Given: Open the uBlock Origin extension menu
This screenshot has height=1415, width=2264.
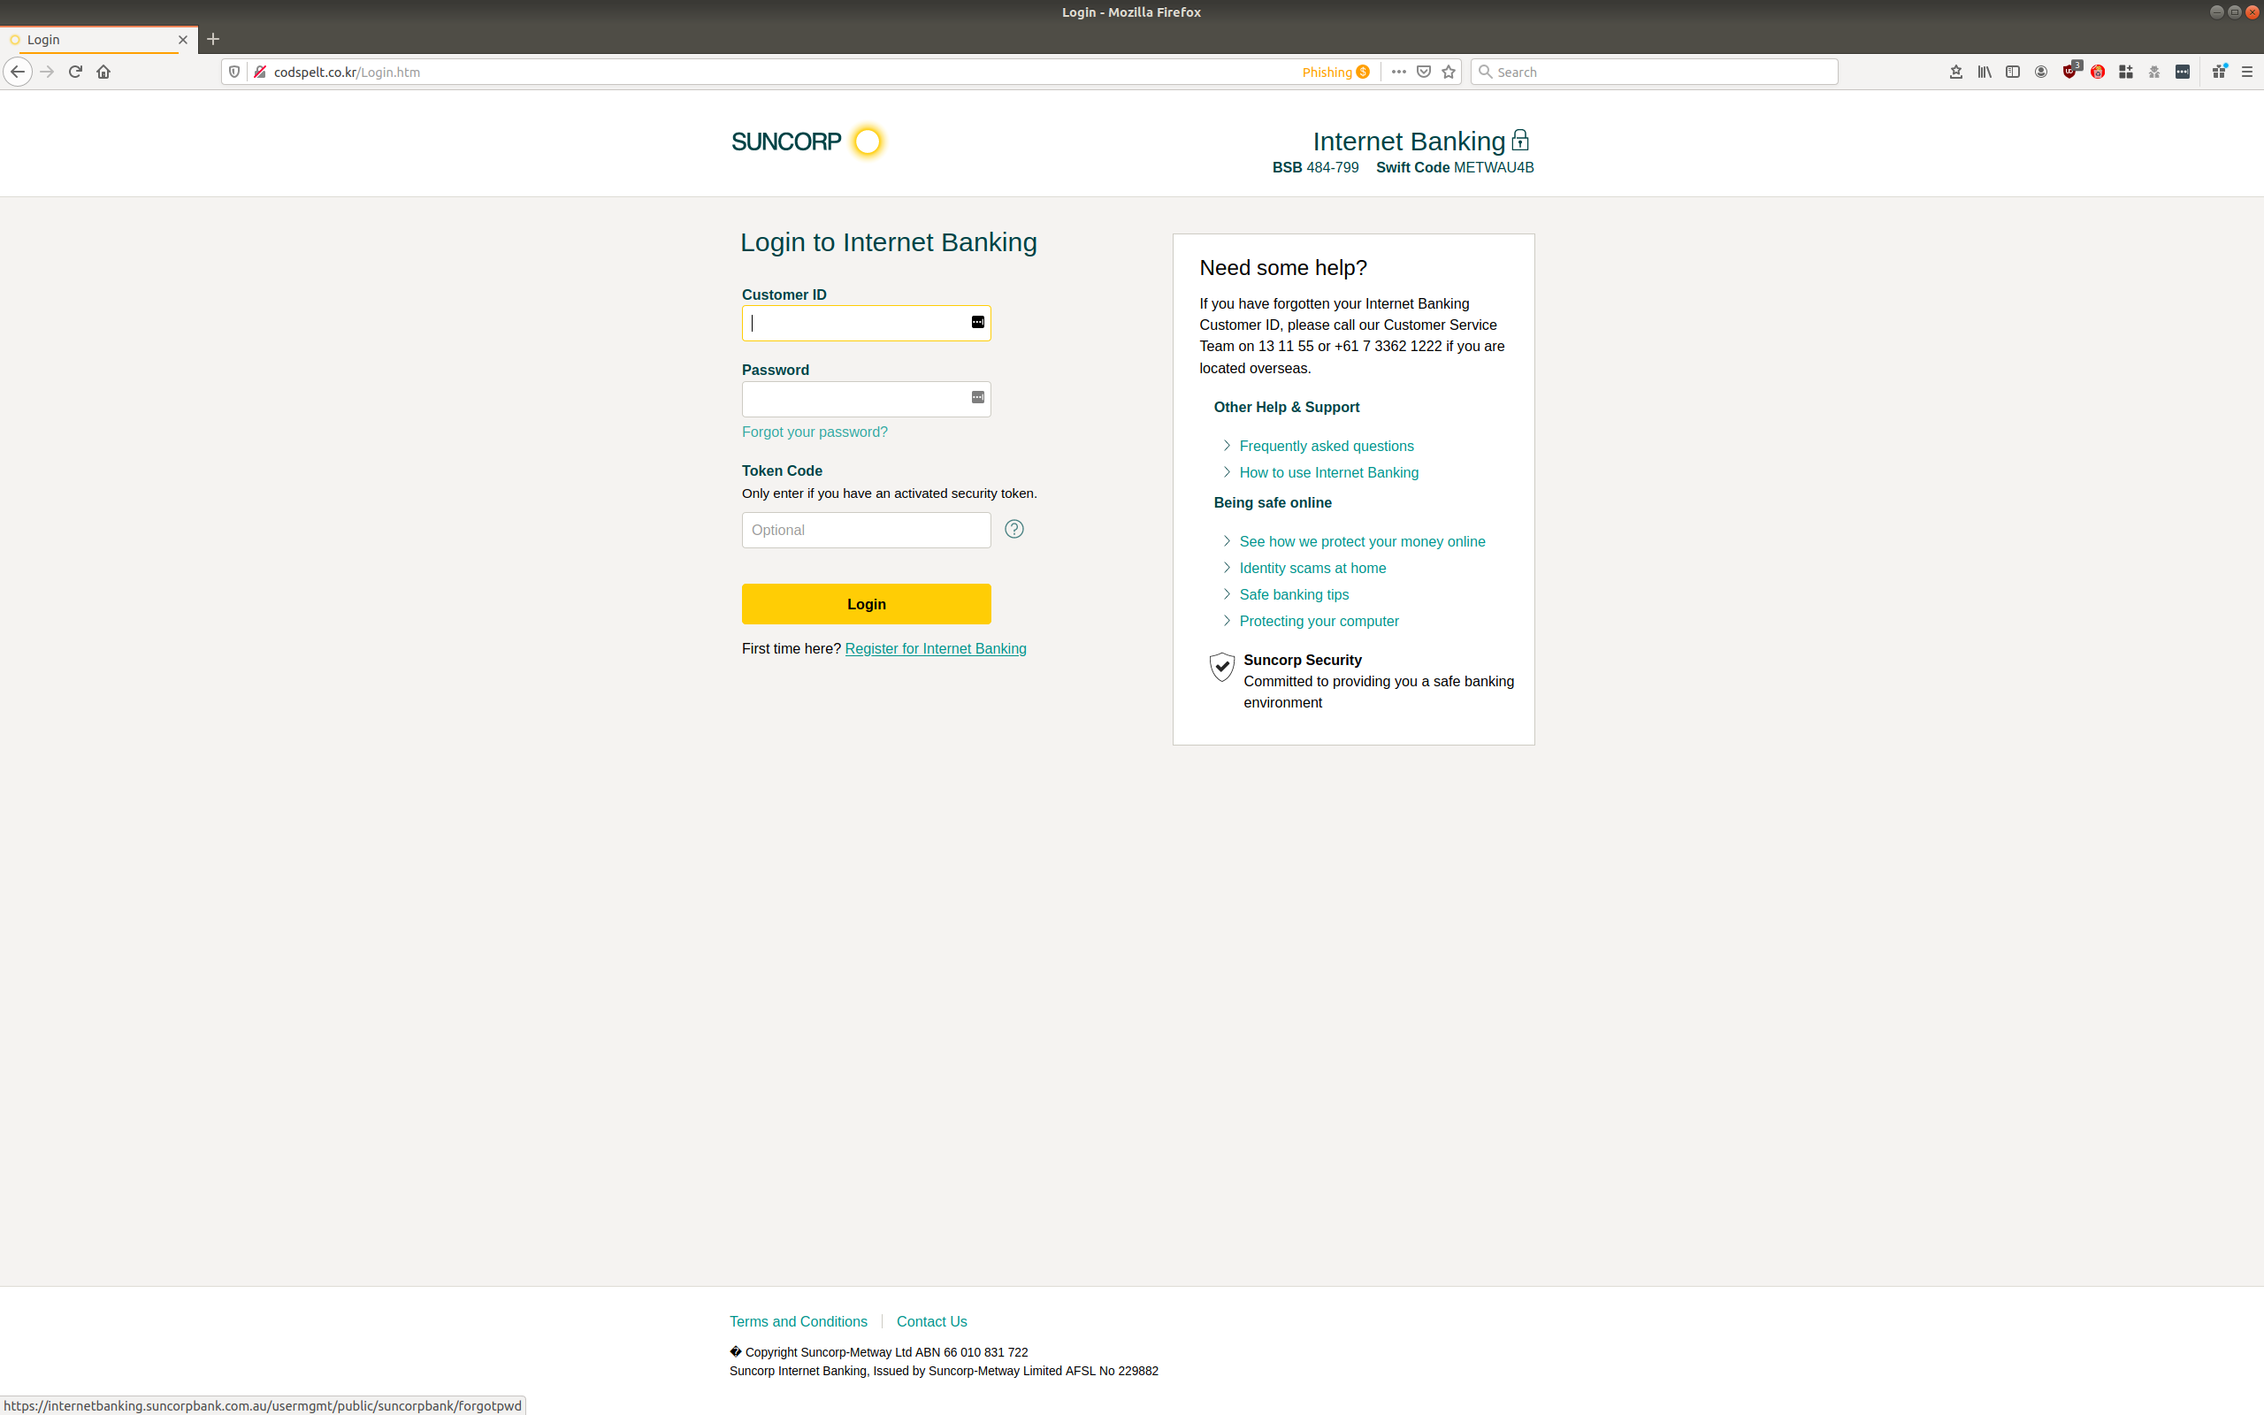Looking at the screenshot, I should click(2069, 71).
